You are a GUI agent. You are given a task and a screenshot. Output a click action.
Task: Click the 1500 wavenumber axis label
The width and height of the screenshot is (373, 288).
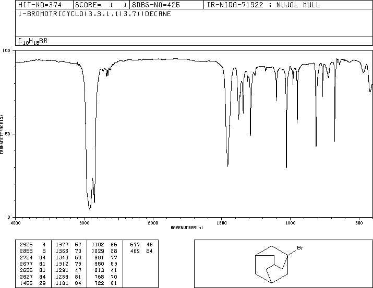point(222,223)
